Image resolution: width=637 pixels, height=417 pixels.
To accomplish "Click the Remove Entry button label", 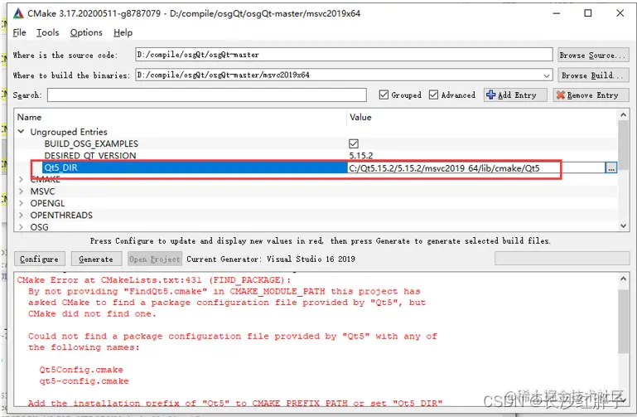I will coord(593,95).
